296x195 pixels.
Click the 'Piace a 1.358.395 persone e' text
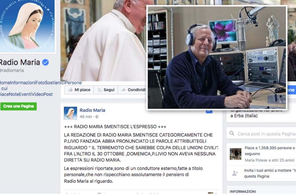[270, 148]
